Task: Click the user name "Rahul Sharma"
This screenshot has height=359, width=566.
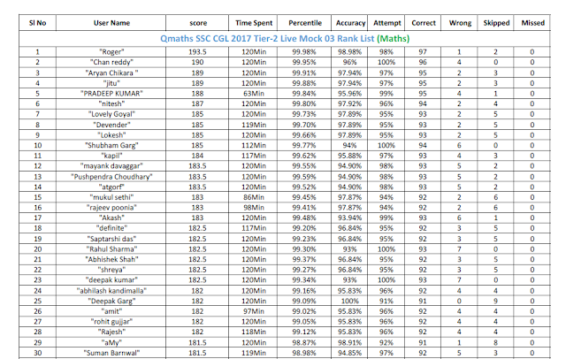Action: click(111, 249)
